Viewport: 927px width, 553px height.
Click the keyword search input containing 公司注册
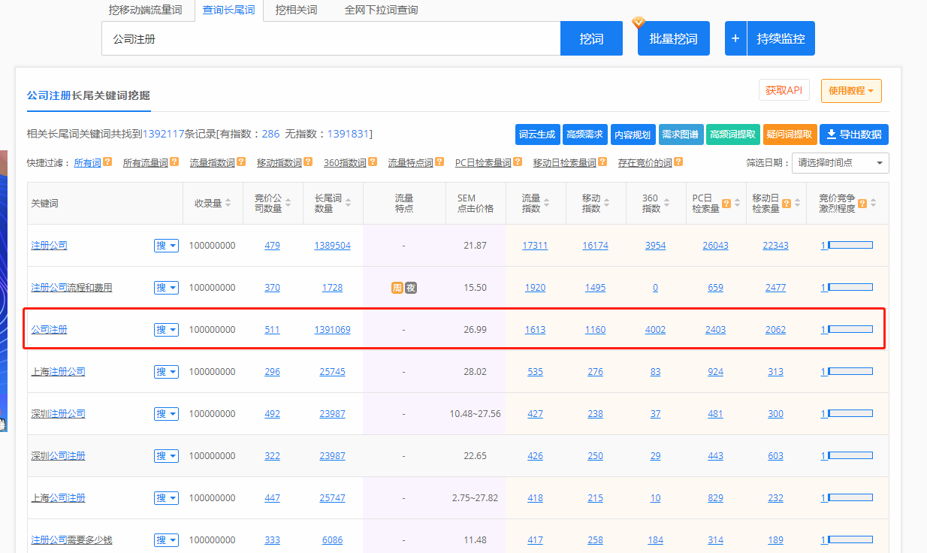pos(331,38)
